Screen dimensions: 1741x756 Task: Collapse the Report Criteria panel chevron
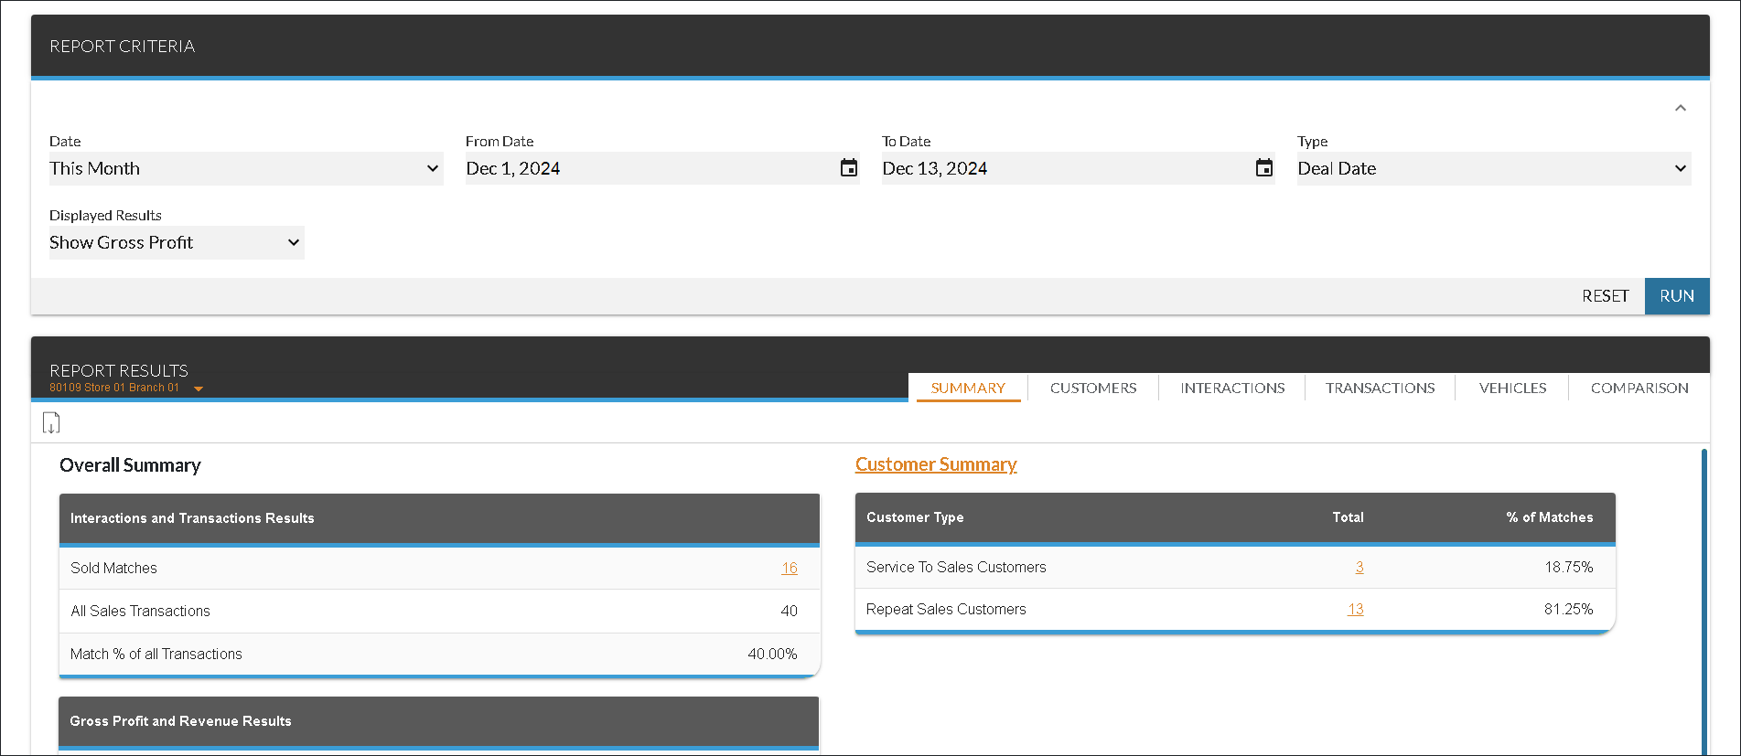(x=1680, y=108)
